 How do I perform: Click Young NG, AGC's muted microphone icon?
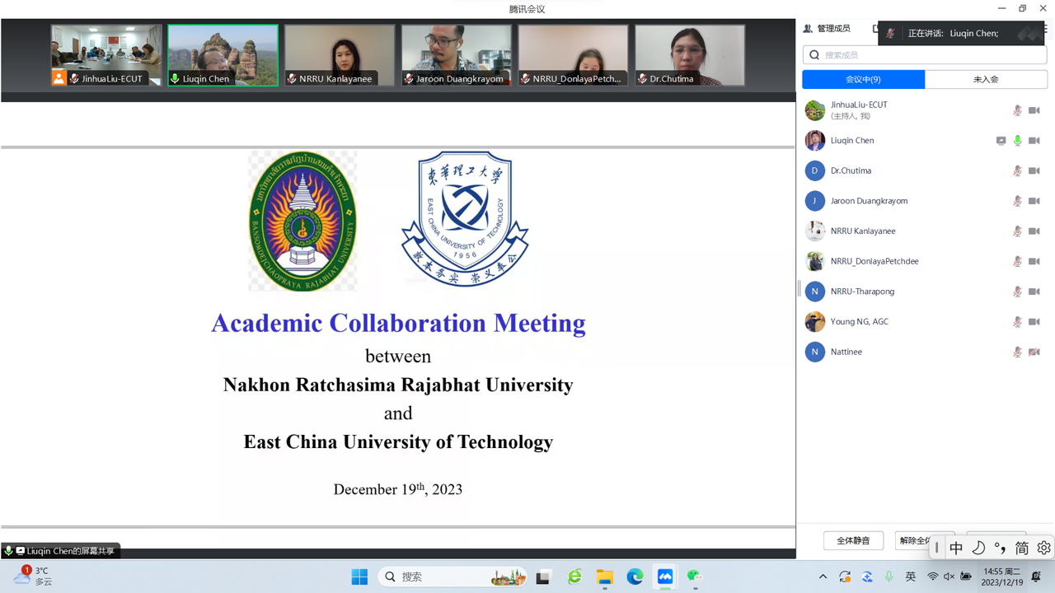click(1018, 322)
